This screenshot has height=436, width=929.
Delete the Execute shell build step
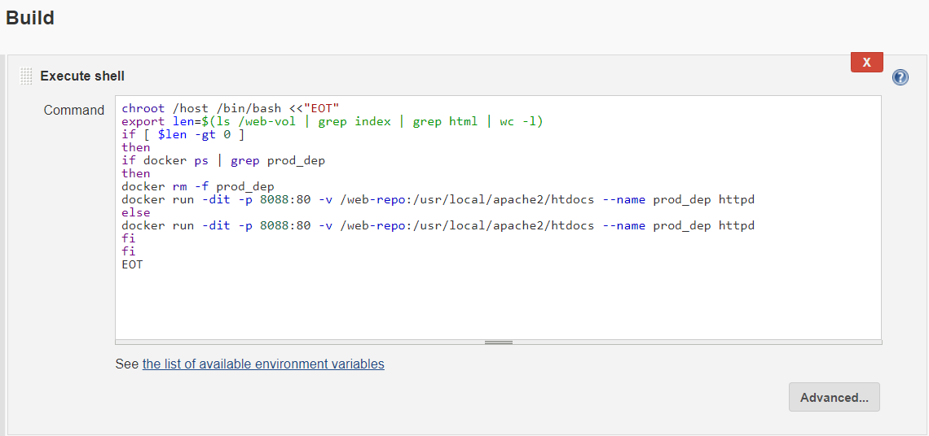click(867, 62)
